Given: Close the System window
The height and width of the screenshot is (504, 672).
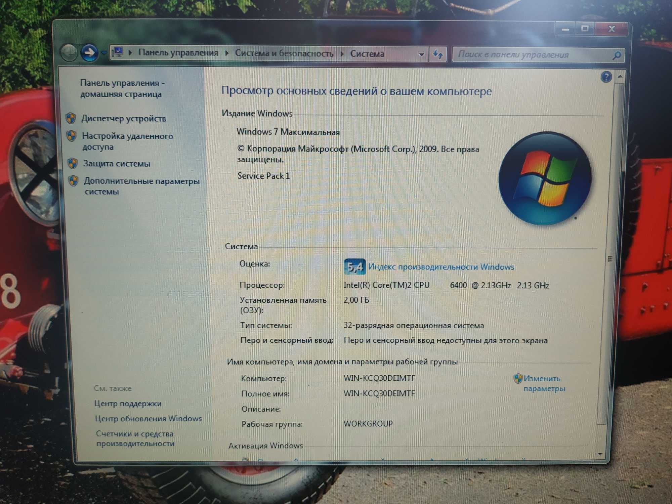Looking at the screenshot, I should pyautogui.click(x=612, y=29).
